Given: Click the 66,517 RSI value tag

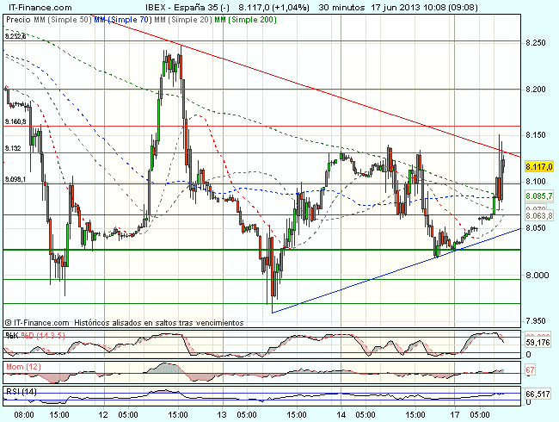Looking at the screenshot, I should (x=538, y=394).
